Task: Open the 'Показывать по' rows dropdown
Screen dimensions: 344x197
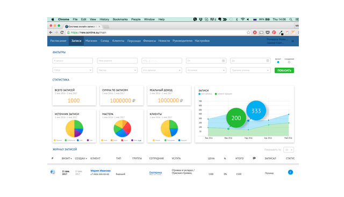Action: pos(289,150)
